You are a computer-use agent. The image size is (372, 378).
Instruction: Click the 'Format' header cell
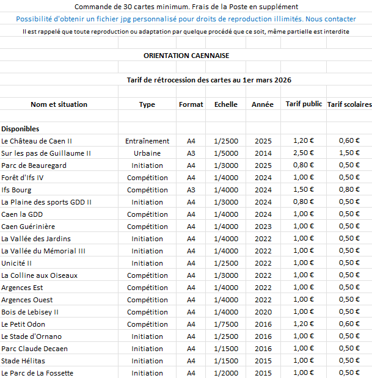(x=191, y=104)
